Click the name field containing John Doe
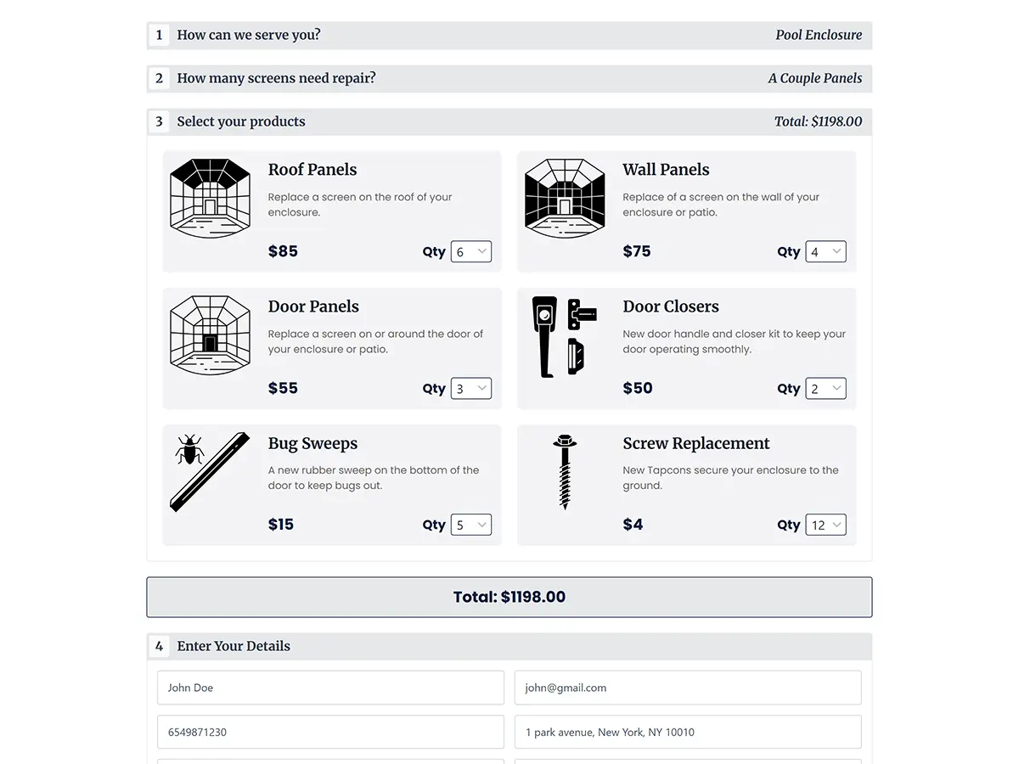 (x=330, y=688)
